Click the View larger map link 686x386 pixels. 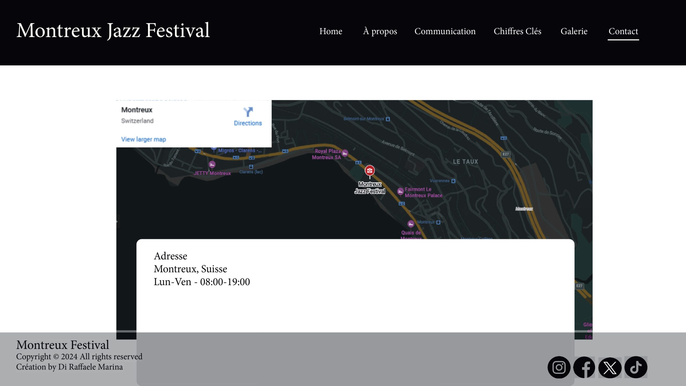point(143,139)
